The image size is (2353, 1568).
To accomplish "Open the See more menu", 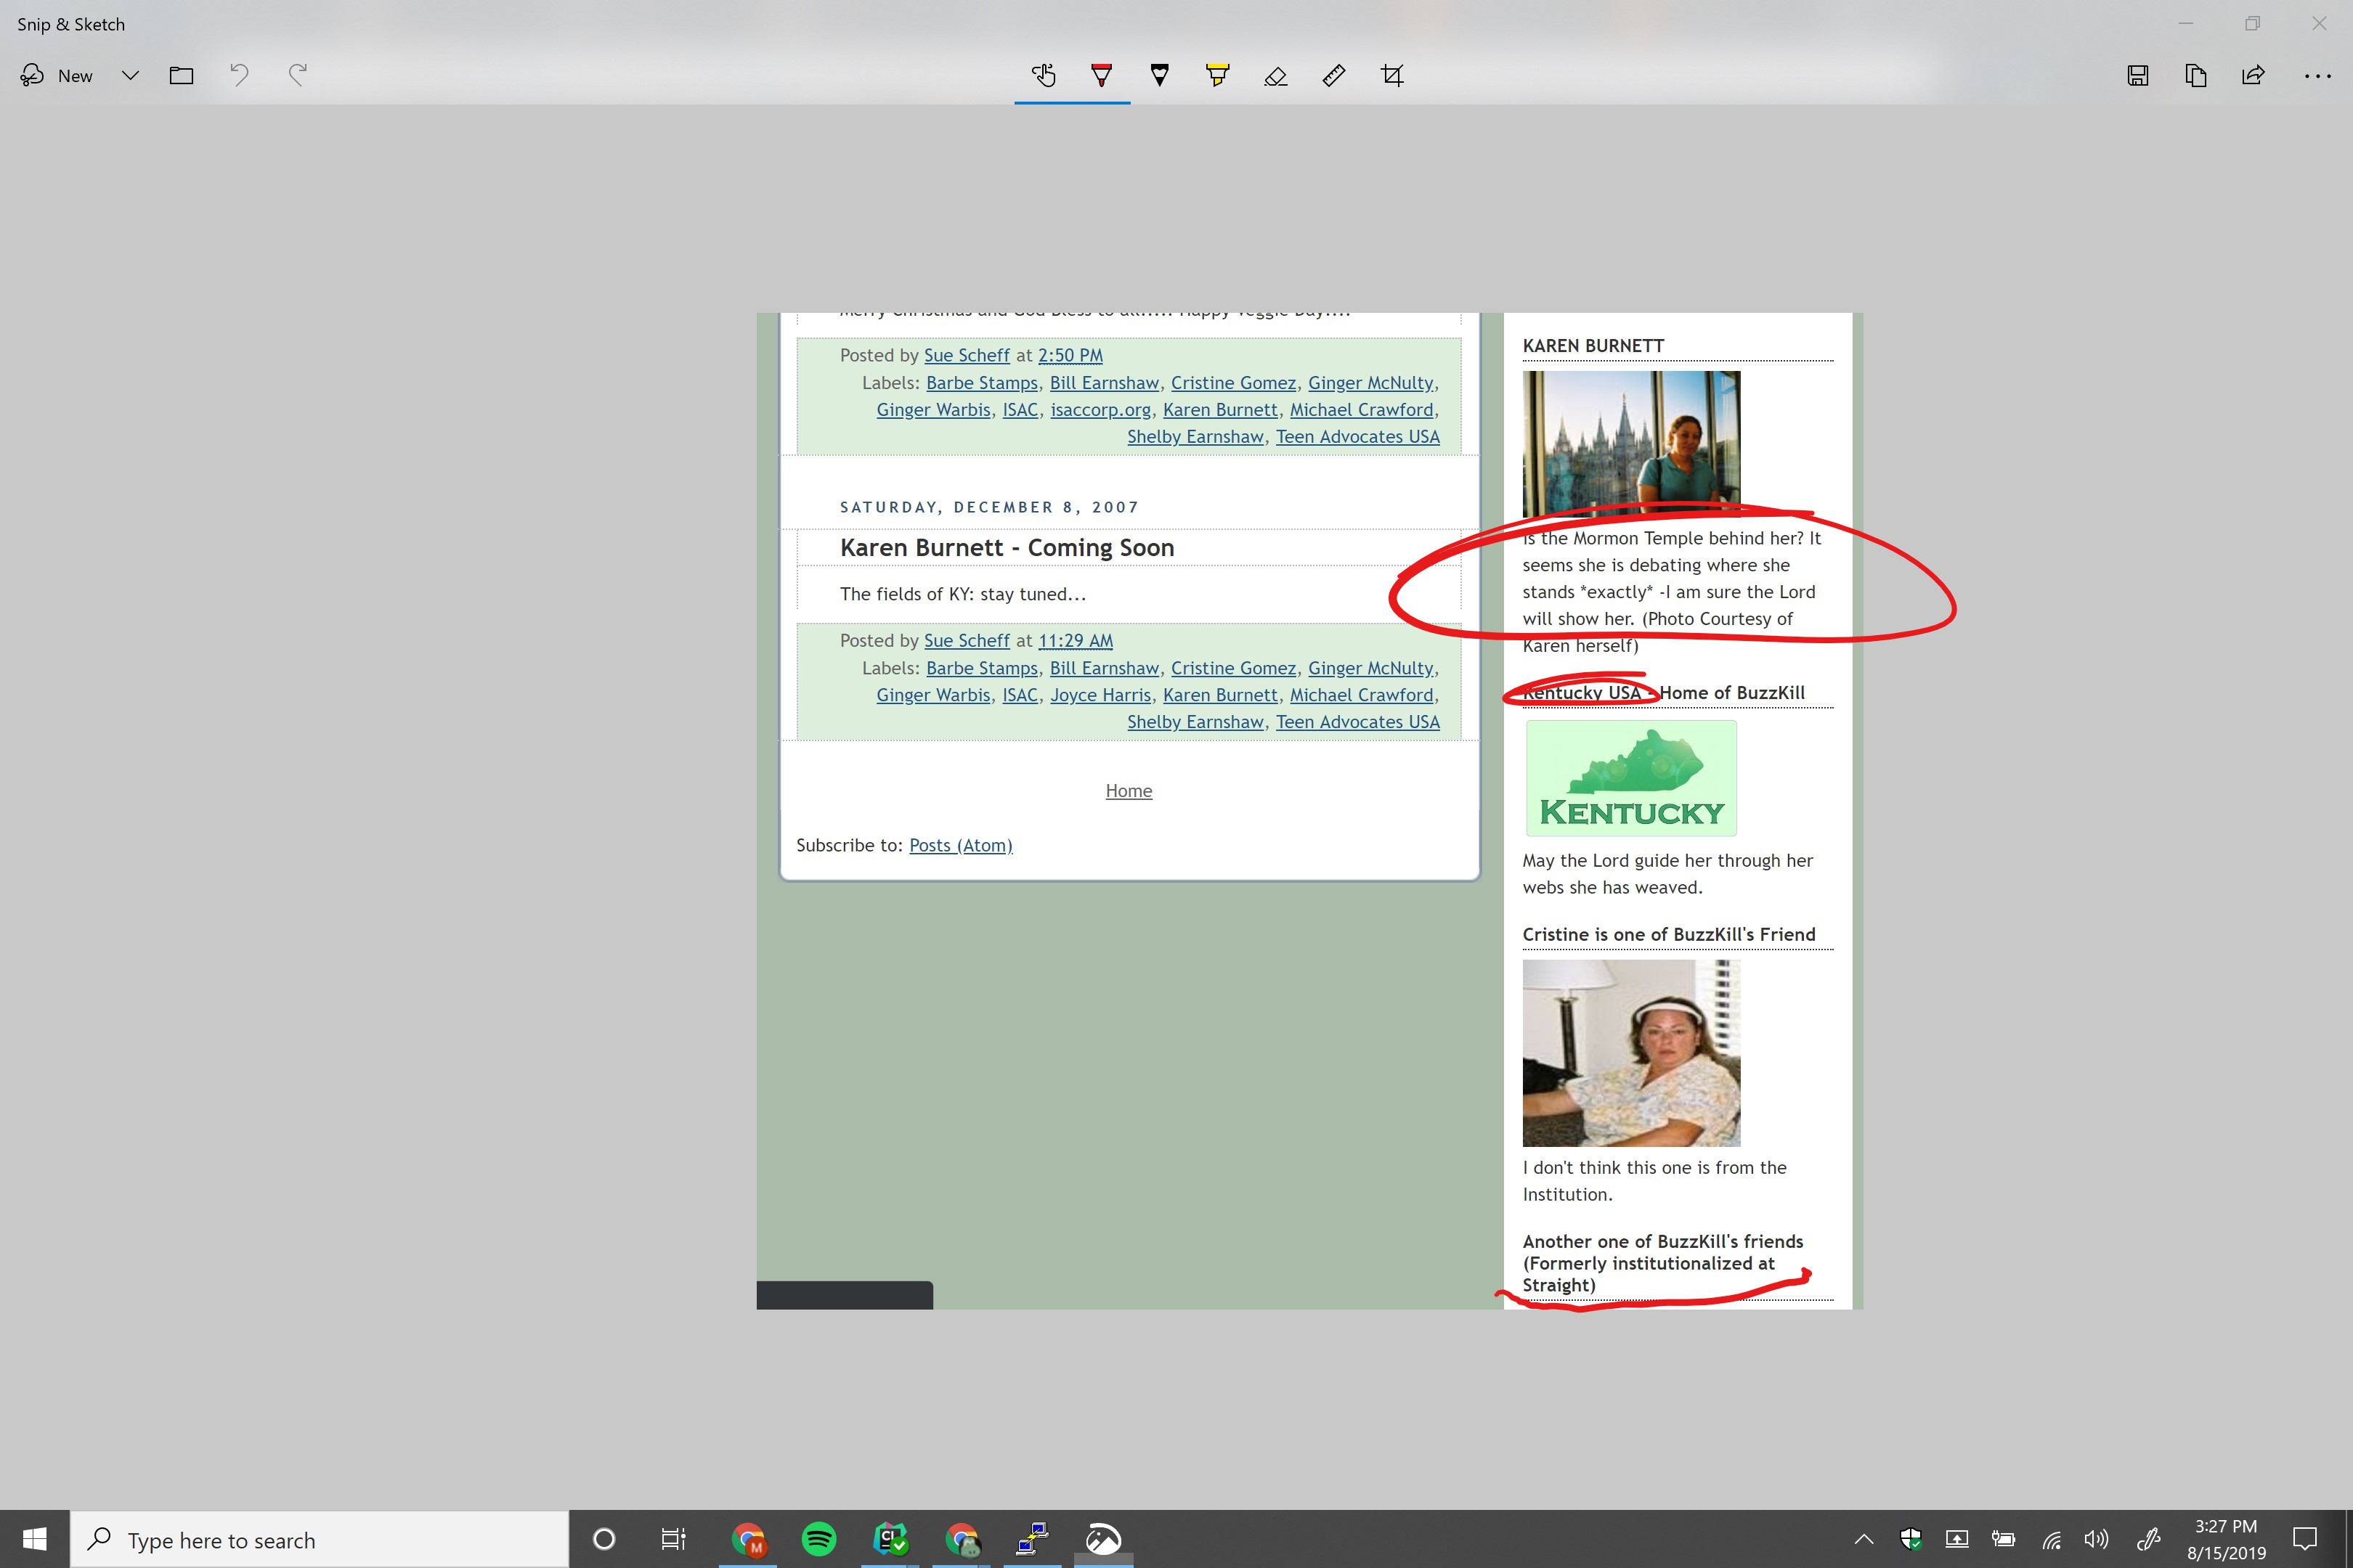I will 2318,76.
